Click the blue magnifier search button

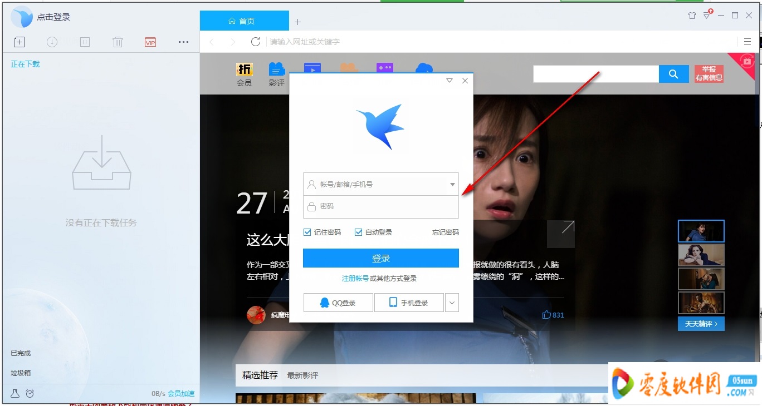click(x=673, y=74)
